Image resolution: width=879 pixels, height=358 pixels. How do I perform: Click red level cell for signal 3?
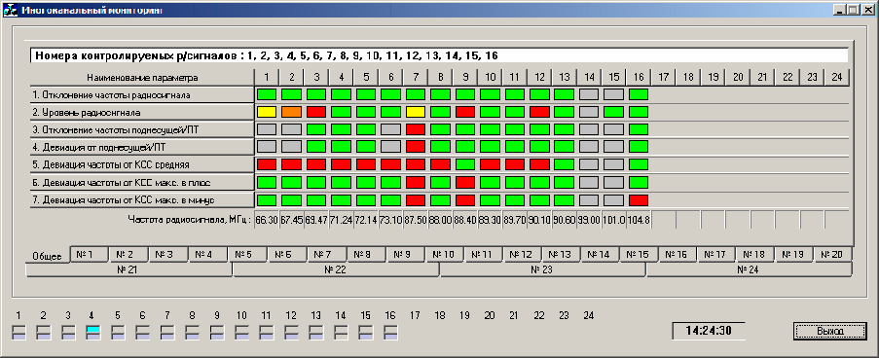tap(316, 112)
